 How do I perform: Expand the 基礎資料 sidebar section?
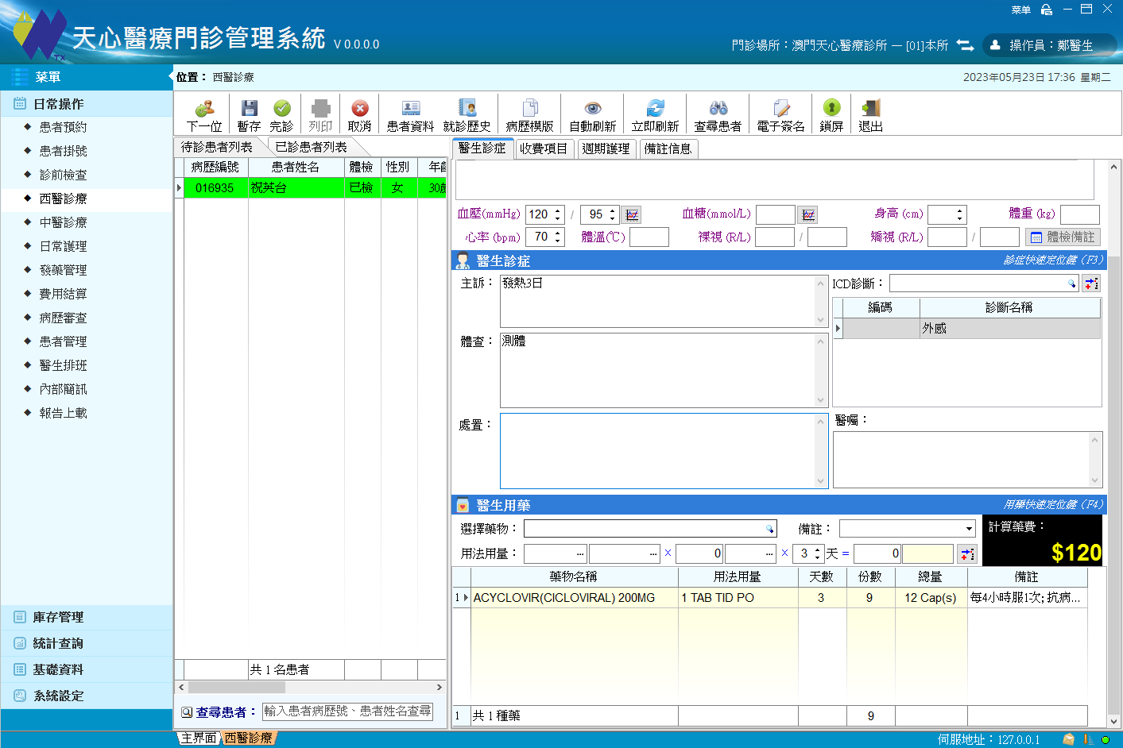(87, 670)
